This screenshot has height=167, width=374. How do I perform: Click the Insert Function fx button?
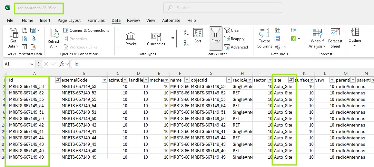(x=62, y=64)
